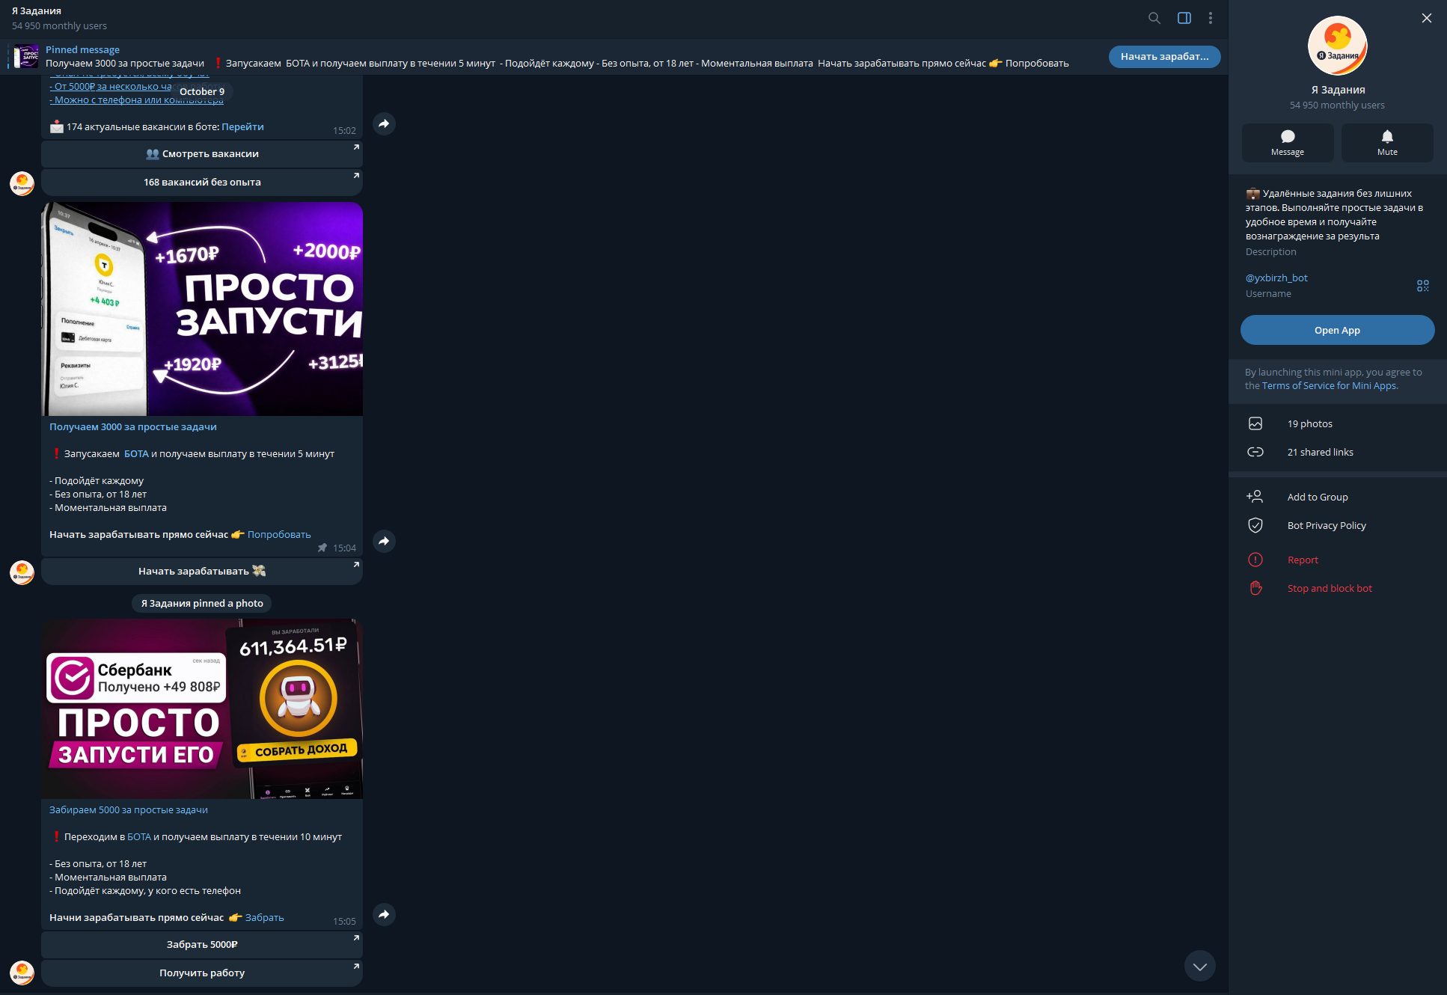Click the Я Задания chat header title

coord(37,11)
